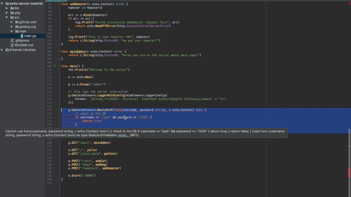Fold the addHamster function at line 92

coord(60,4)
